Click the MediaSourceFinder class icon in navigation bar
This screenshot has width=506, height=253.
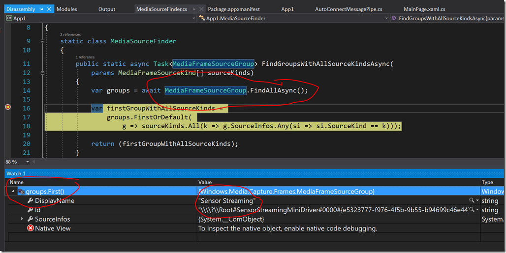coord(202,18)
